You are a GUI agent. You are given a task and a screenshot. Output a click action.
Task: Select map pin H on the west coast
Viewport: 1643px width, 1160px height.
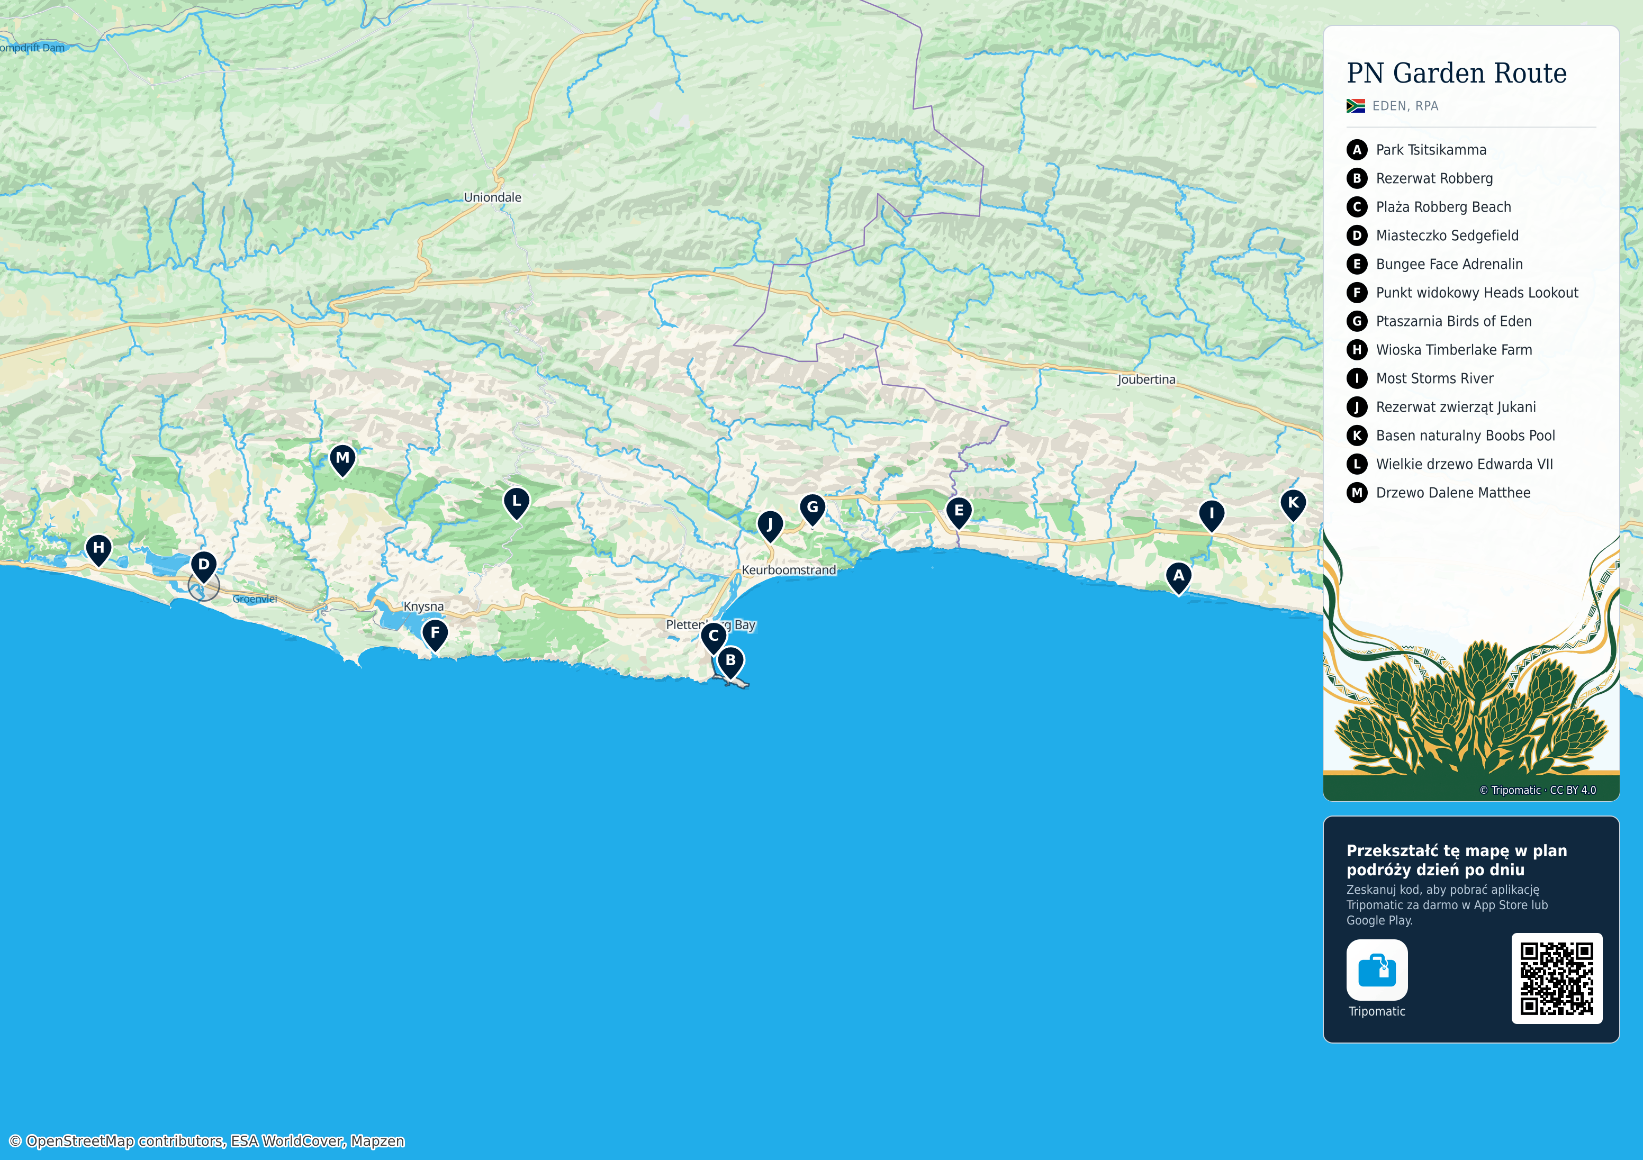(x=99, y=550)
